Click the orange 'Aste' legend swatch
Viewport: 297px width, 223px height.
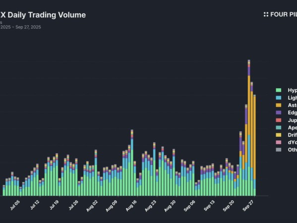pos(279,105)
